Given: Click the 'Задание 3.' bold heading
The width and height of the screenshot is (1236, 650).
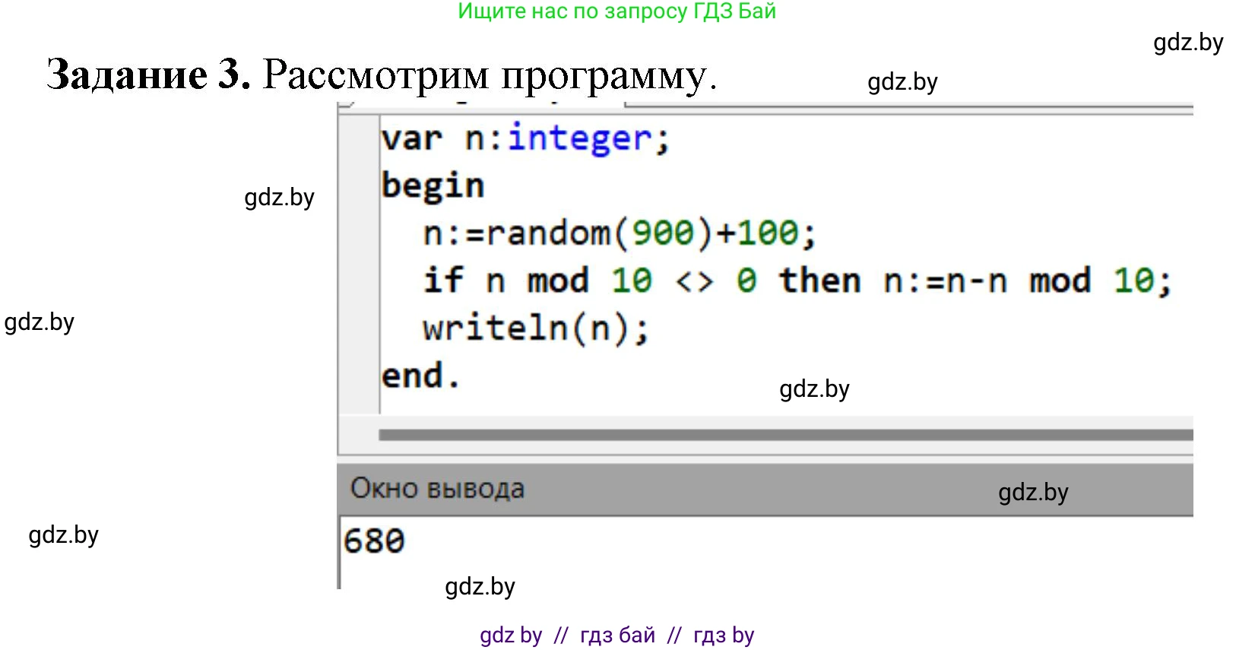Looking at the screenshot, I should point(148,75).
